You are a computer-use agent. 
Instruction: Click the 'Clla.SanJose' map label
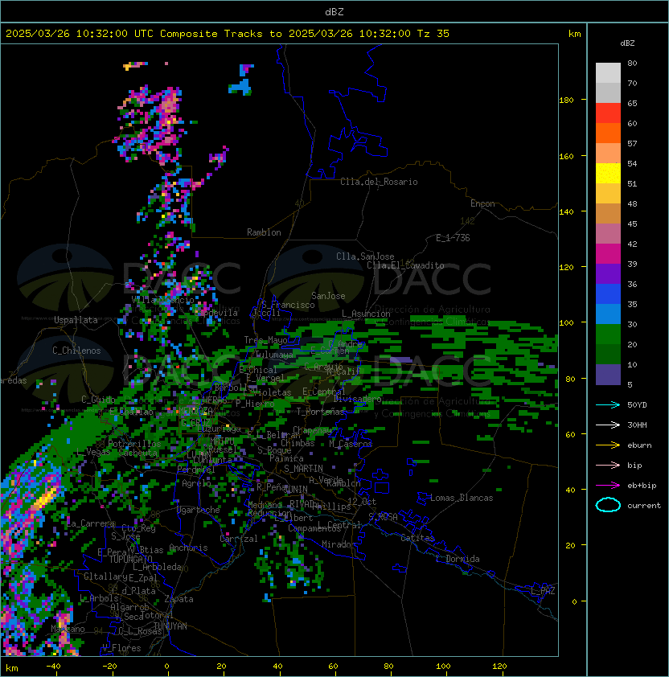pyautogui.click(x=365, y=256)
